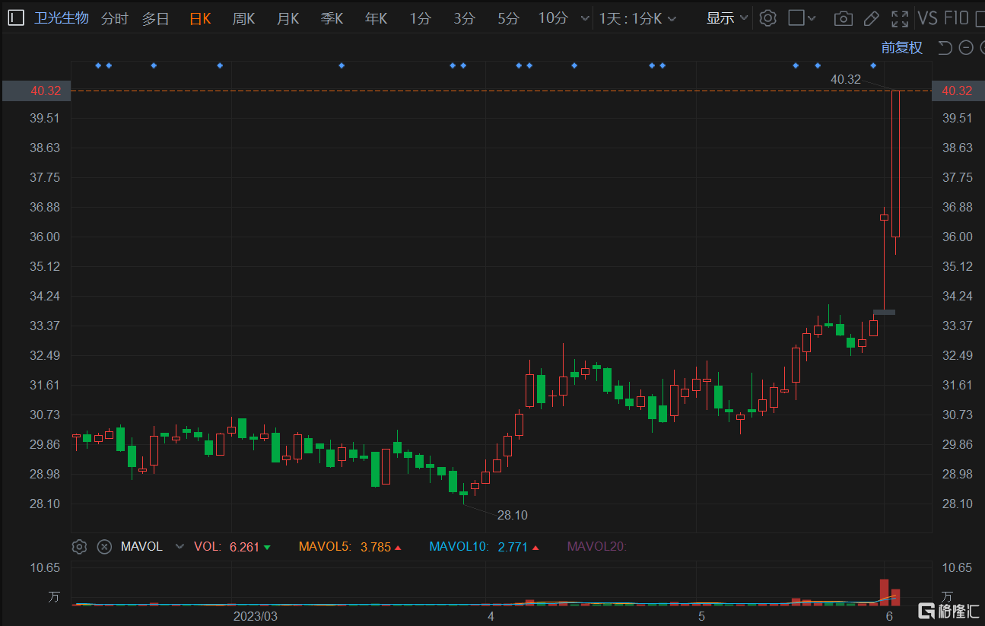
Task: Toggle the sidebar panel icon
Action: pyautogui.click(x=16, y=18)
